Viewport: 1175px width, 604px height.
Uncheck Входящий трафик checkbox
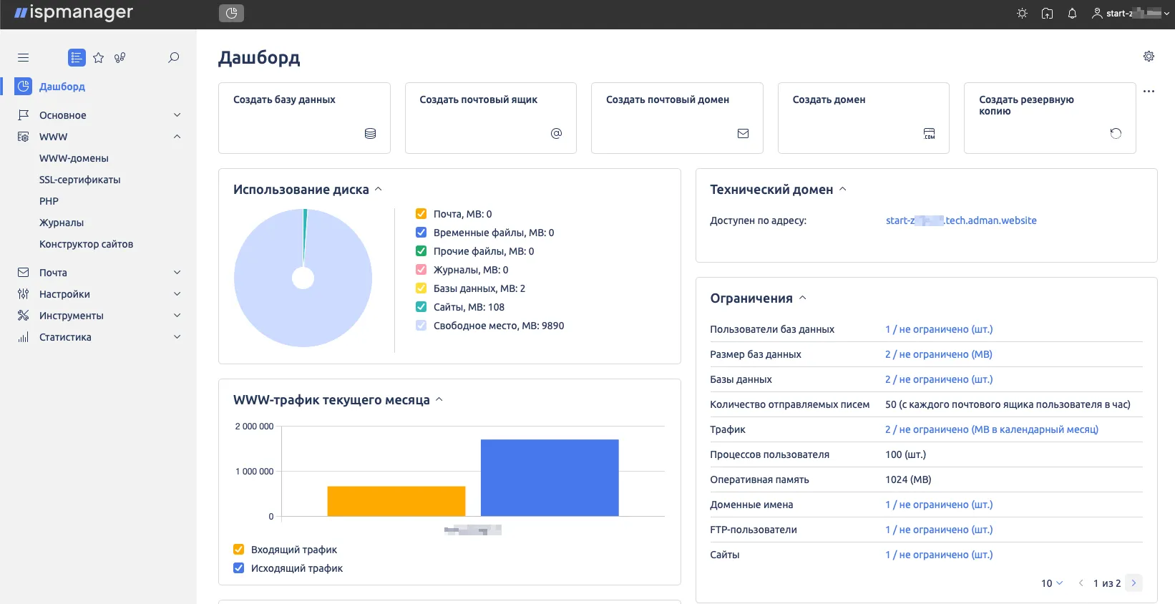239,550
